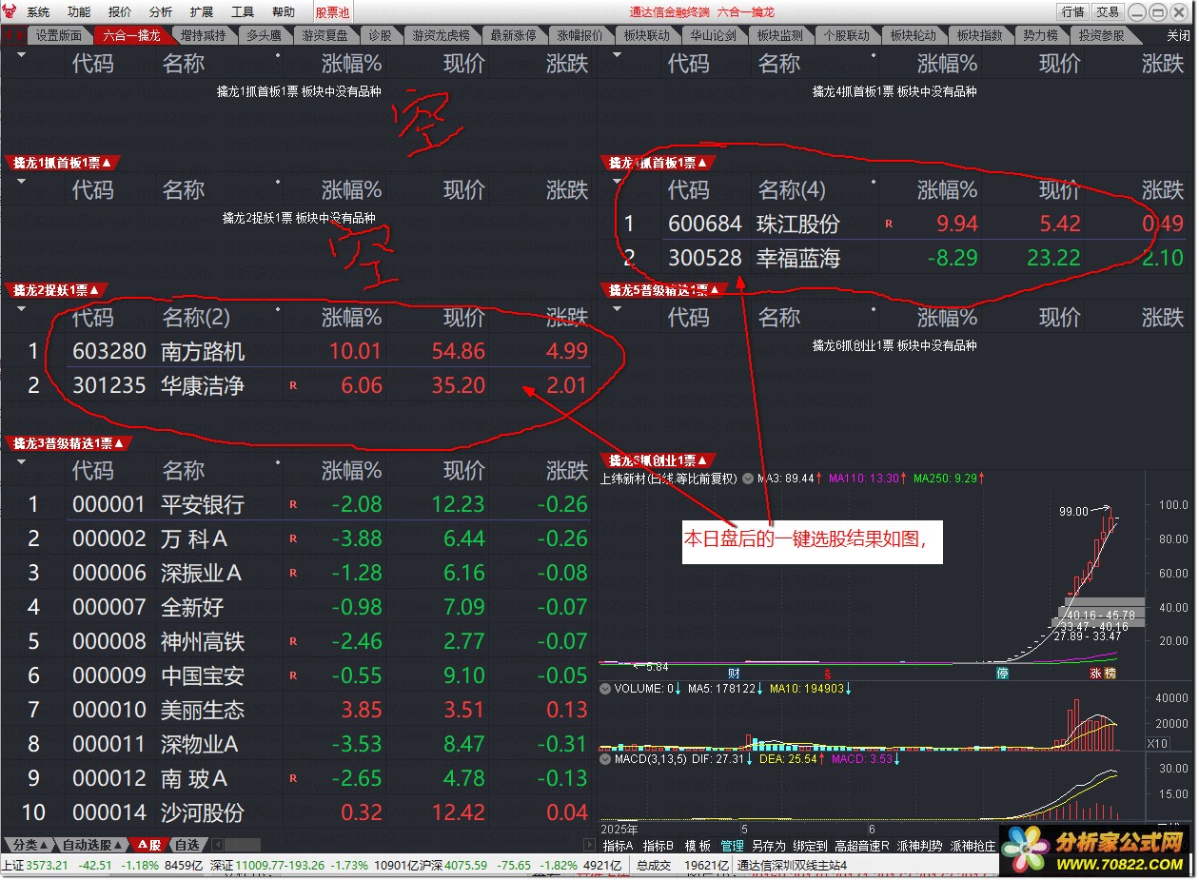The image size is (1199, 880).
Task: Click the 财 marker on the chart
Action: click(734, 673)
